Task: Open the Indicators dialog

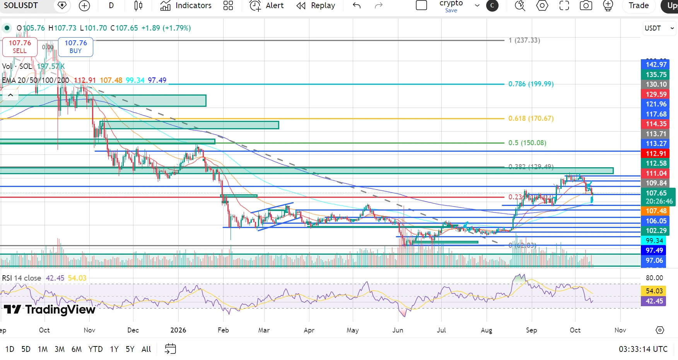Action: [x=186, y=5]
